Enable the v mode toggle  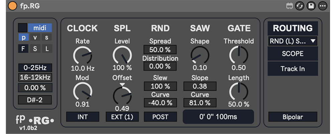[x=35, y=38]
